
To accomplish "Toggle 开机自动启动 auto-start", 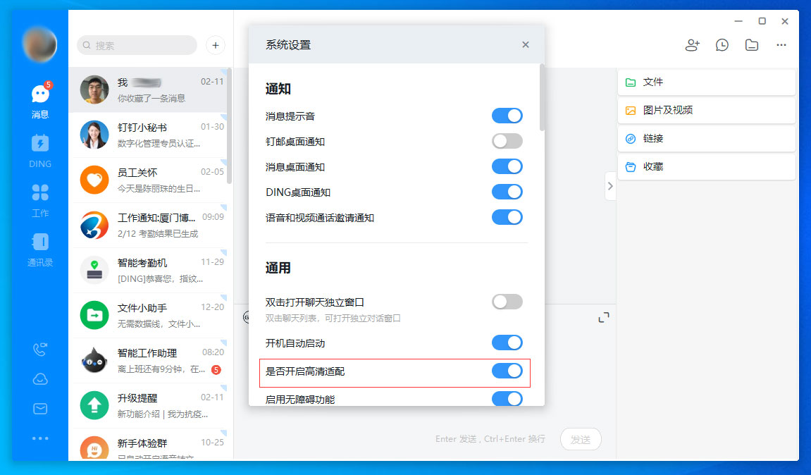I will (507, 343).
